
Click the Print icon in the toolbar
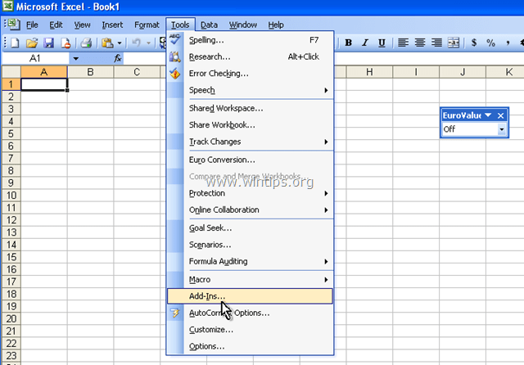[86, 43]
